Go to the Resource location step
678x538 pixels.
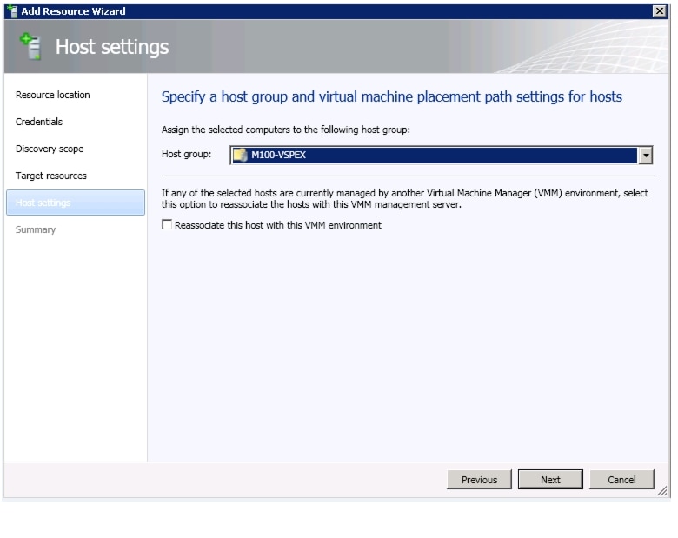[53, 95]
